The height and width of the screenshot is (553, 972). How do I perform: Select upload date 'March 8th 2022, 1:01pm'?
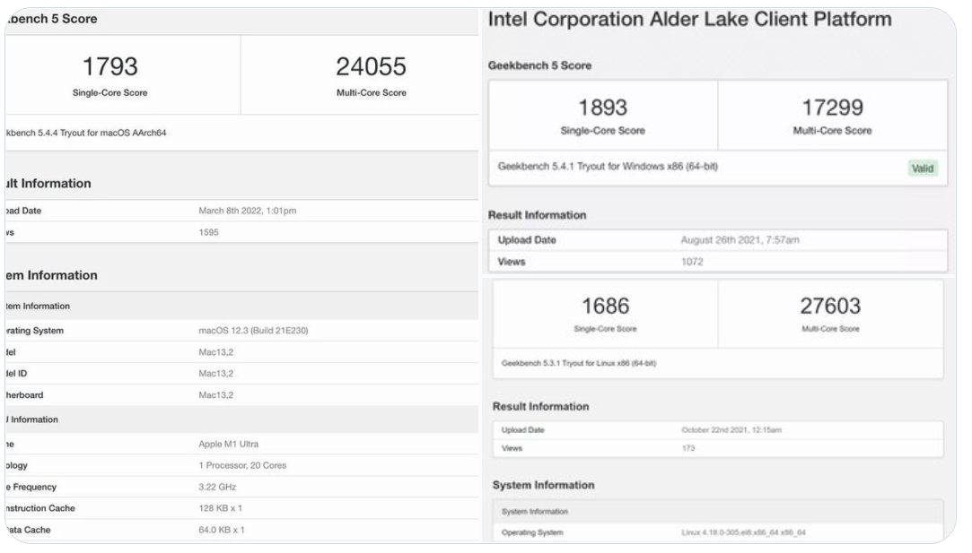[248, 211]
